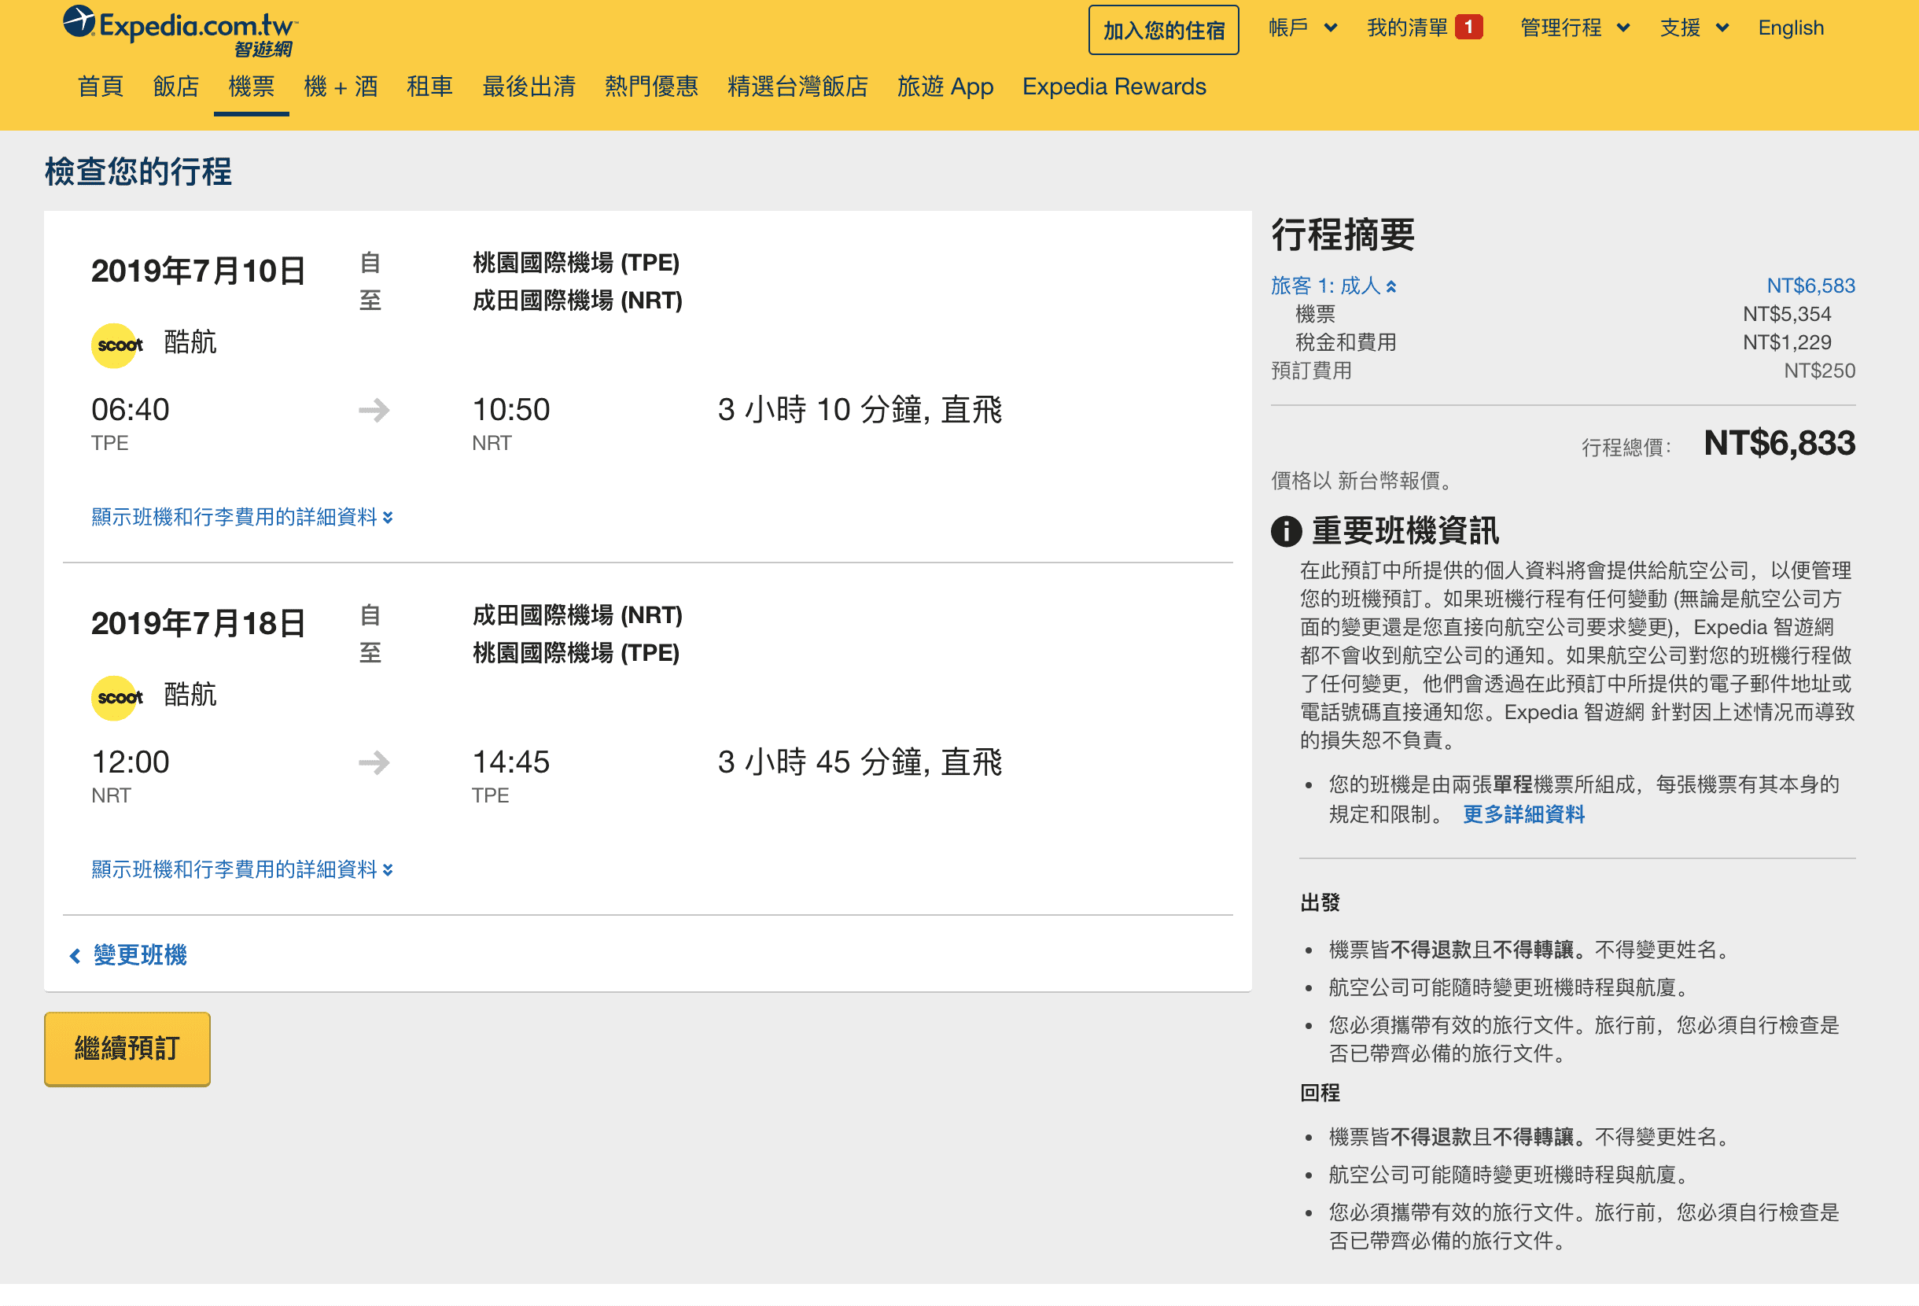Click 繼續預訂 to proceed with booking
The width and height of the screenshot is (1919, 1306).
coord(128,1045)
